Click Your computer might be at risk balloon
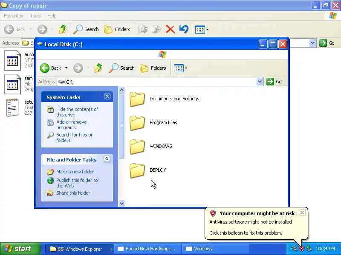The height and width of the screenshot is (255, 341). tap(257, 224)
